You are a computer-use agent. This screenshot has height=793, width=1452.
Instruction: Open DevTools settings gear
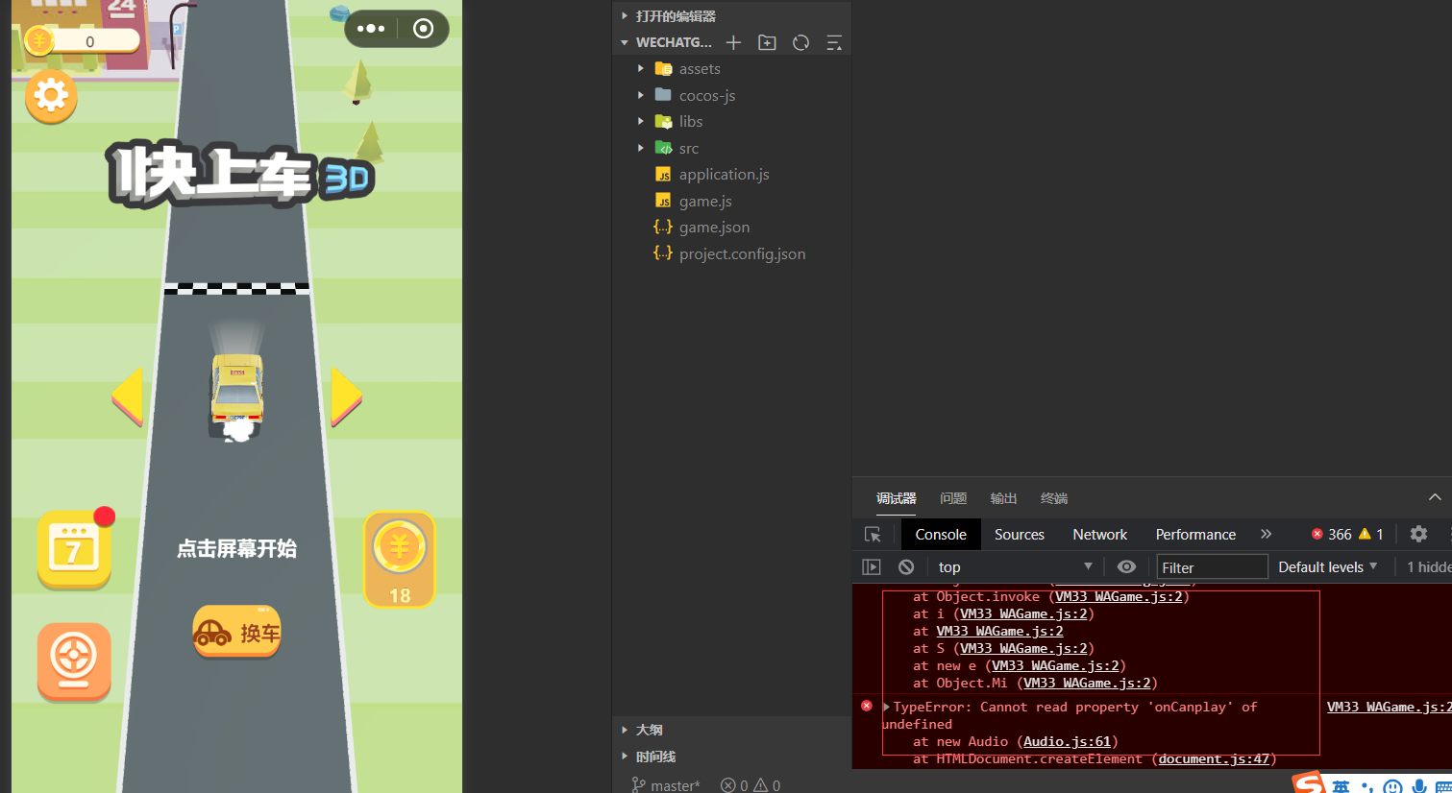(1418, 535)
